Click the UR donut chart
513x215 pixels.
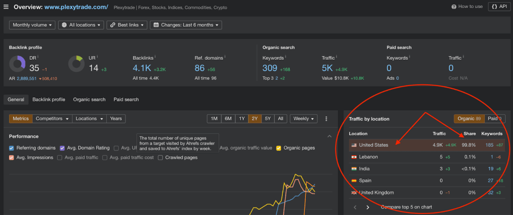(x=77, y=64)
